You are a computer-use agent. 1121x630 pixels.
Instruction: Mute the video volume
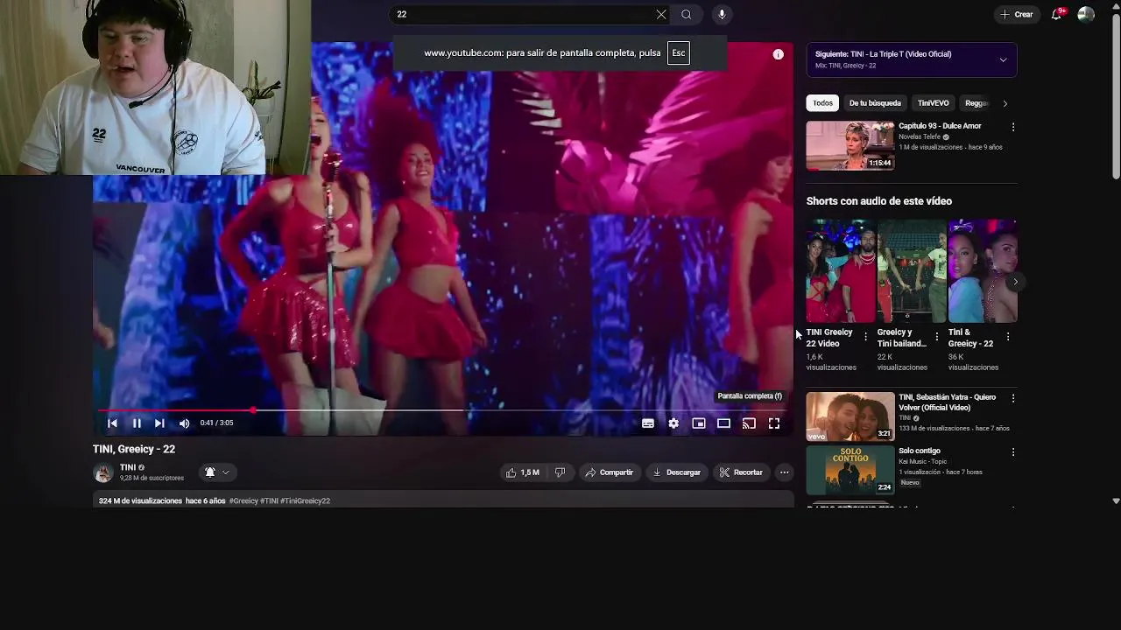point(184,423)
